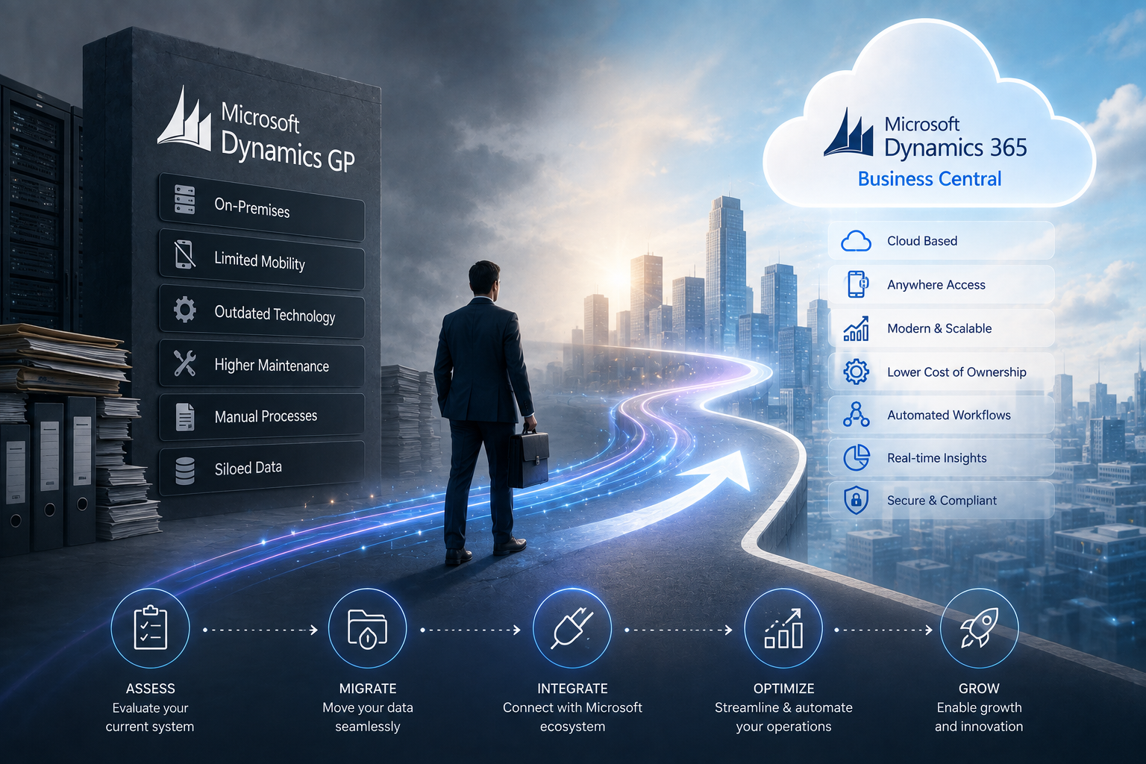Click the Cloud Based feature row
The image size is (1146, 764).
click(941, 241)
